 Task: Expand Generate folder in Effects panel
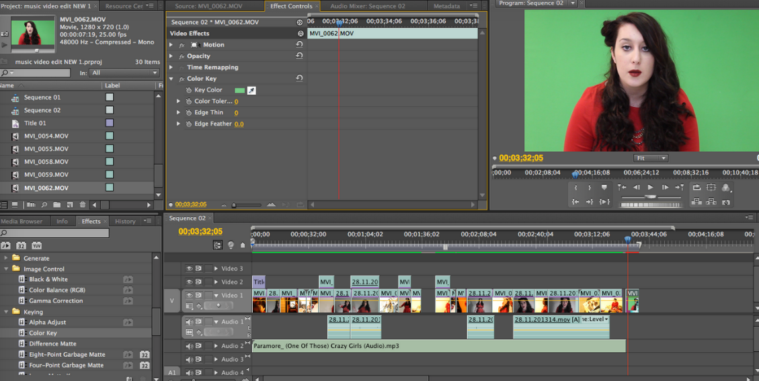pos(6,258)
